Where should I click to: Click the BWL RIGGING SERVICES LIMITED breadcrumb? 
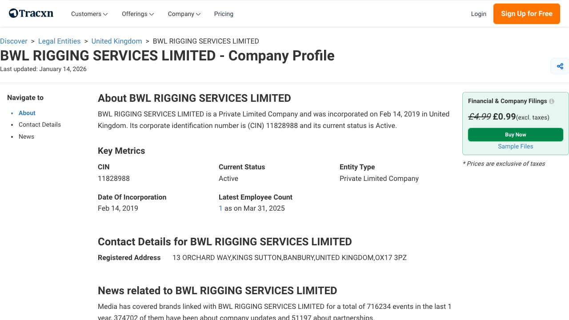205,41
